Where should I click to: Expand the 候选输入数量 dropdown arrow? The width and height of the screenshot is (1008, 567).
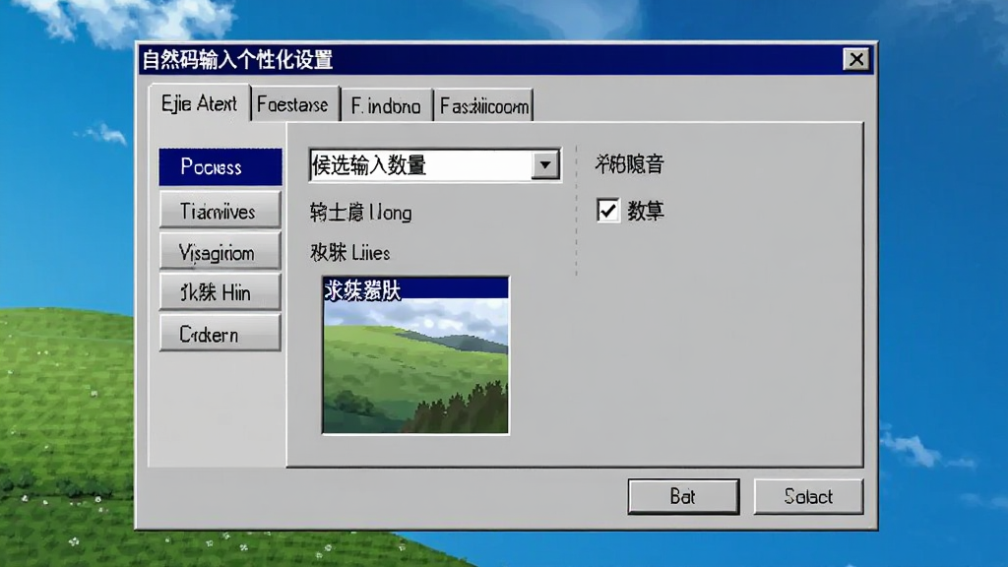pyautogui.click(x=545, y=165)
